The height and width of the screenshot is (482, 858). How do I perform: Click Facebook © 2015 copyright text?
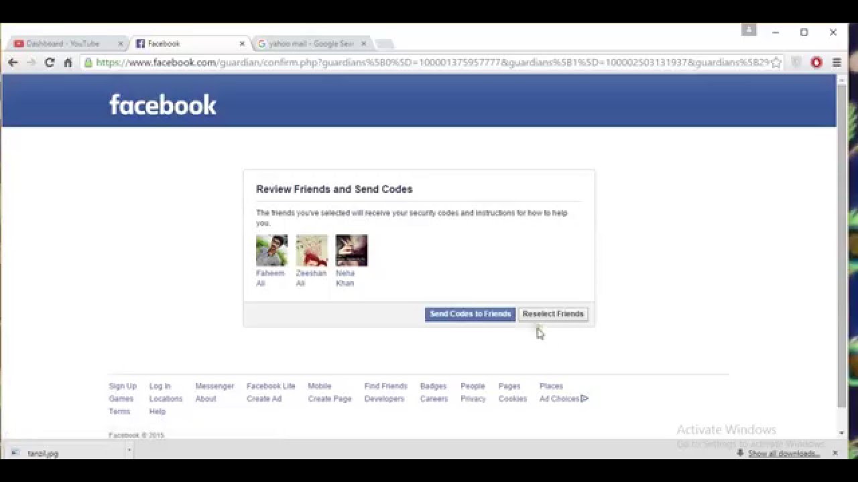click(x=136, y=435)
